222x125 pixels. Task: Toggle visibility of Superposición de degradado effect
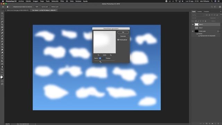(x=199, y=36)
